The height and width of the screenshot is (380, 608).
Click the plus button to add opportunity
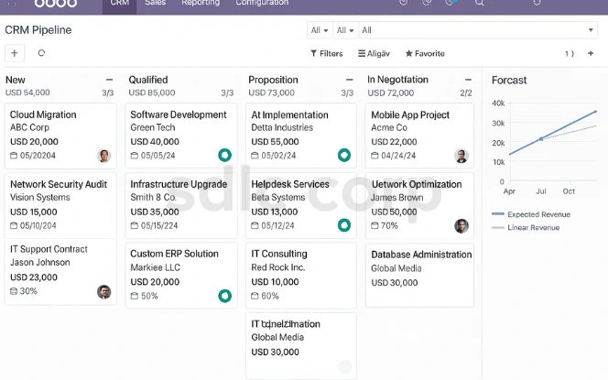click(x=15, y=53)
